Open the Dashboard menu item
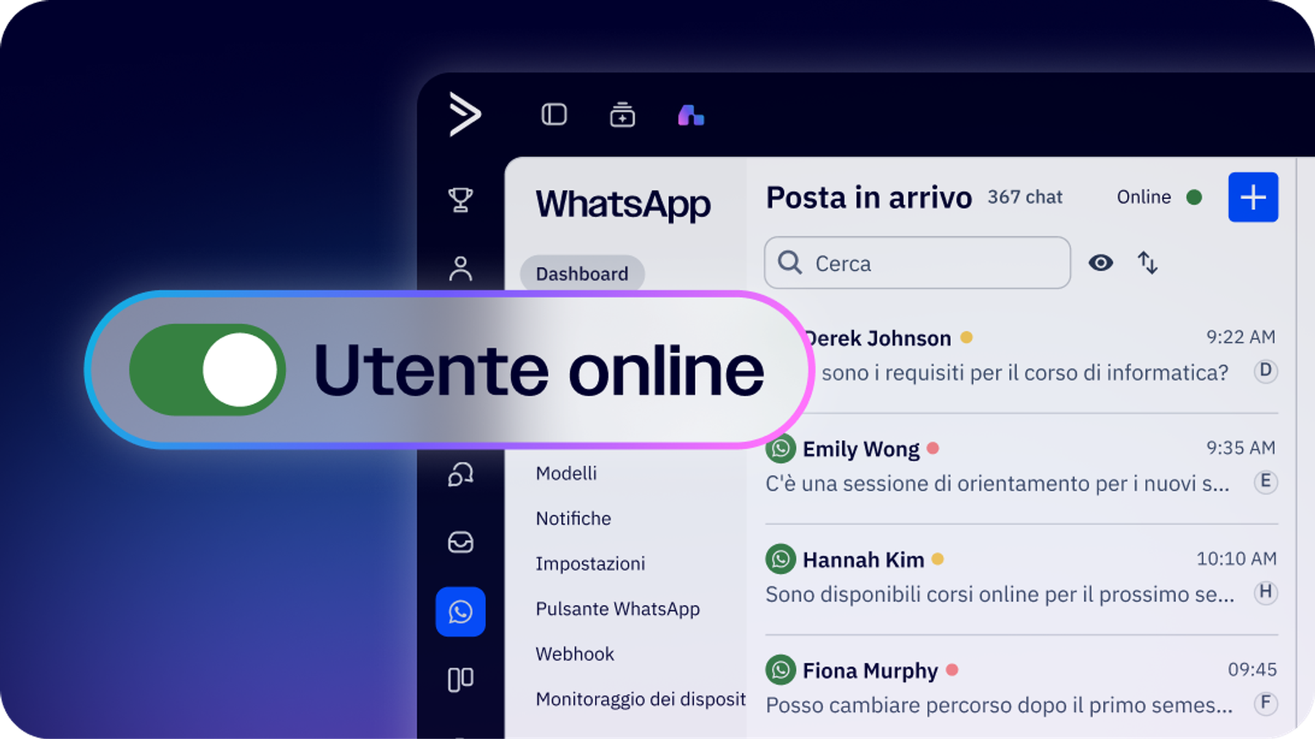Viewport: 1315px width, 739px height. (x=582, y=274)
